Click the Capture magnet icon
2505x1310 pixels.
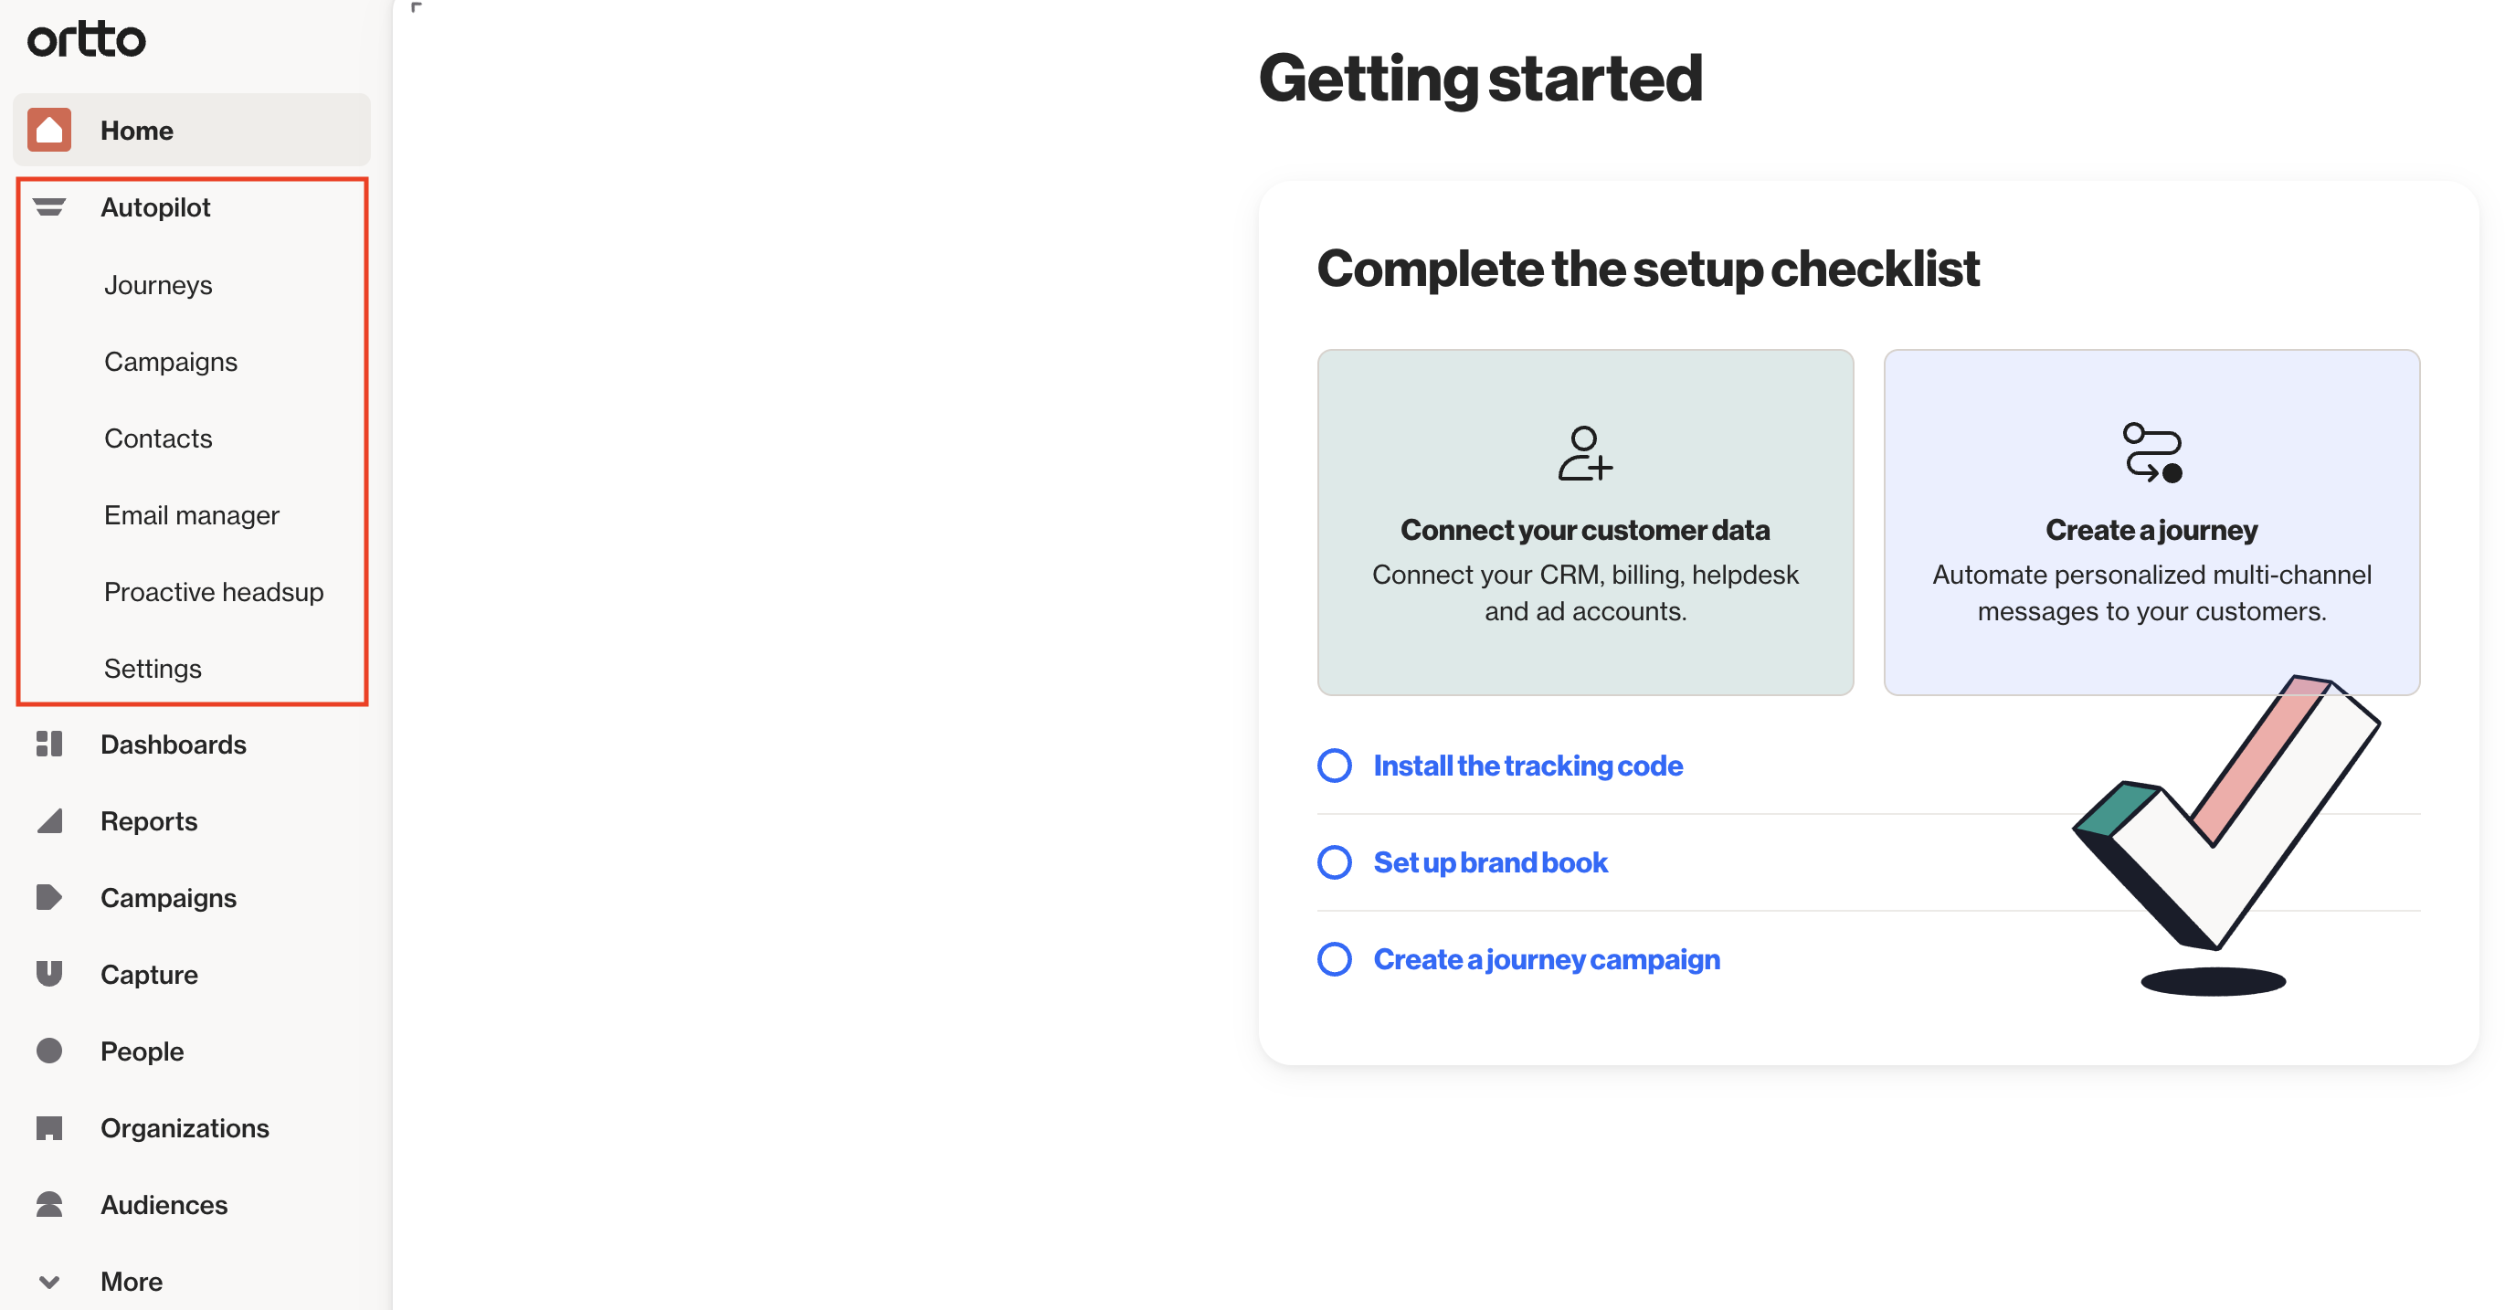tap(48, 974)
